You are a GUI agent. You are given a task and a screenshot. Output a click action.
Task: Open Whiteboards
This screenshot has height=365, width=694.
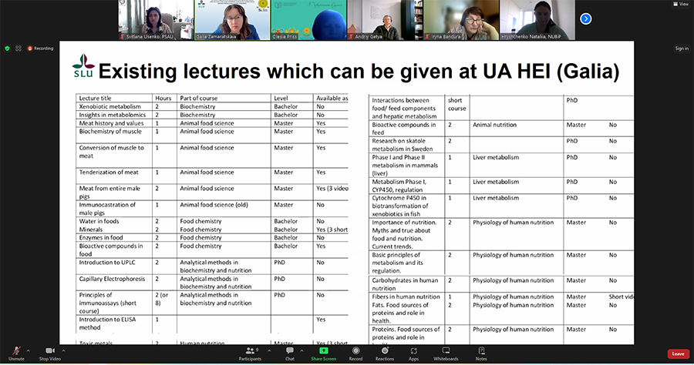tap(446, 353)
